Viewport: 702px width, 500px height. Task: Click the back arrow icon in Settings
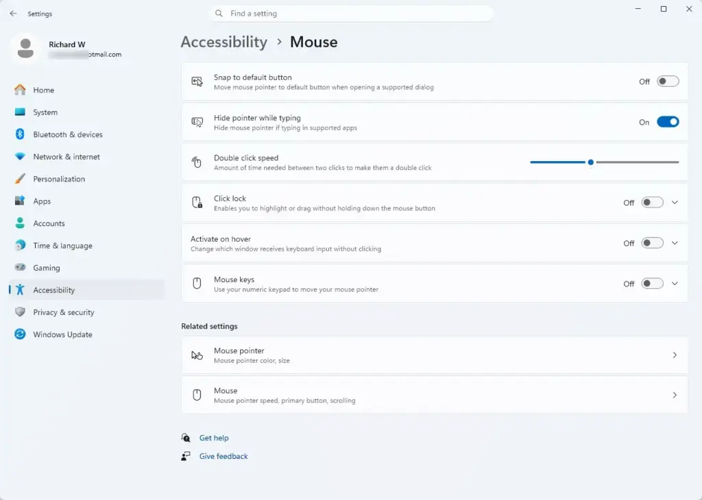coord(13,14)
